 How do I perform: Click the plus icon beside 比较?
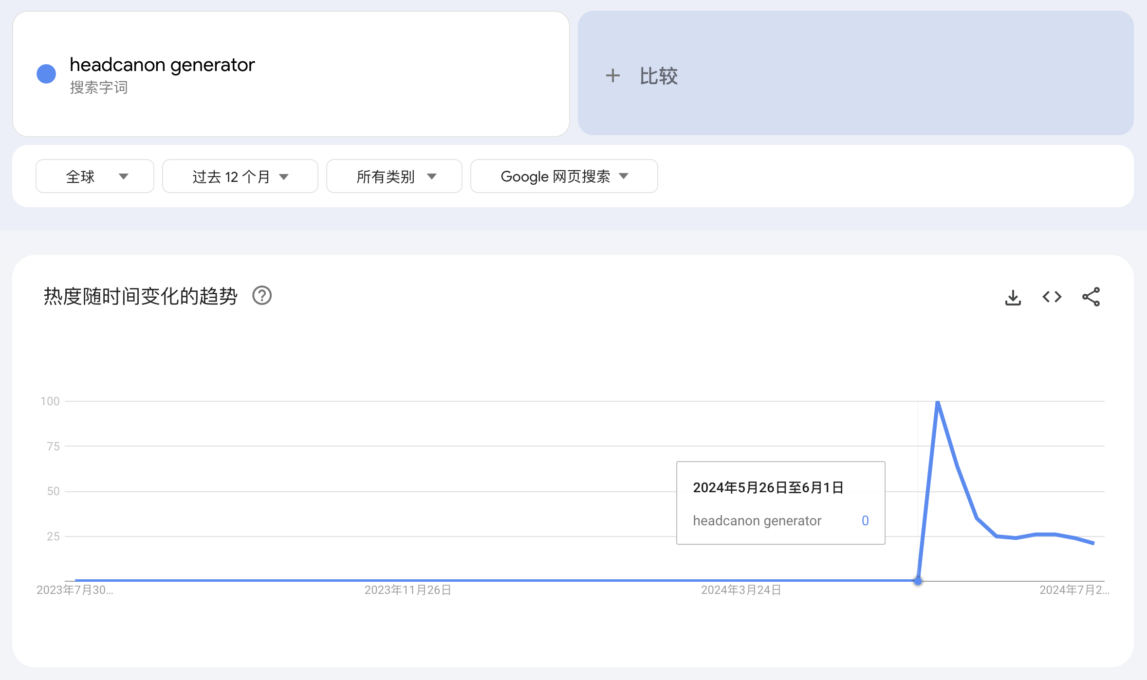tap(612, 76)
